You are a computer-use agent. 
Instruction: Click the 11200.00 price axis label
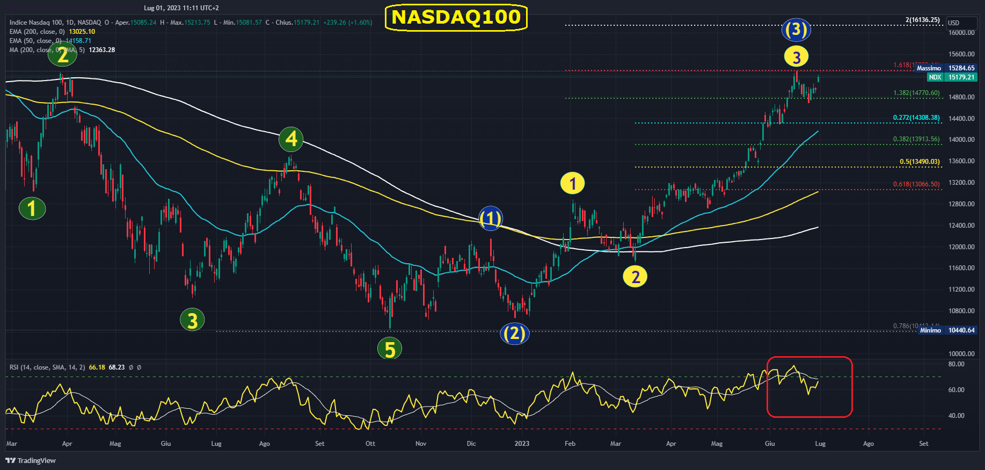pos(961,290)
